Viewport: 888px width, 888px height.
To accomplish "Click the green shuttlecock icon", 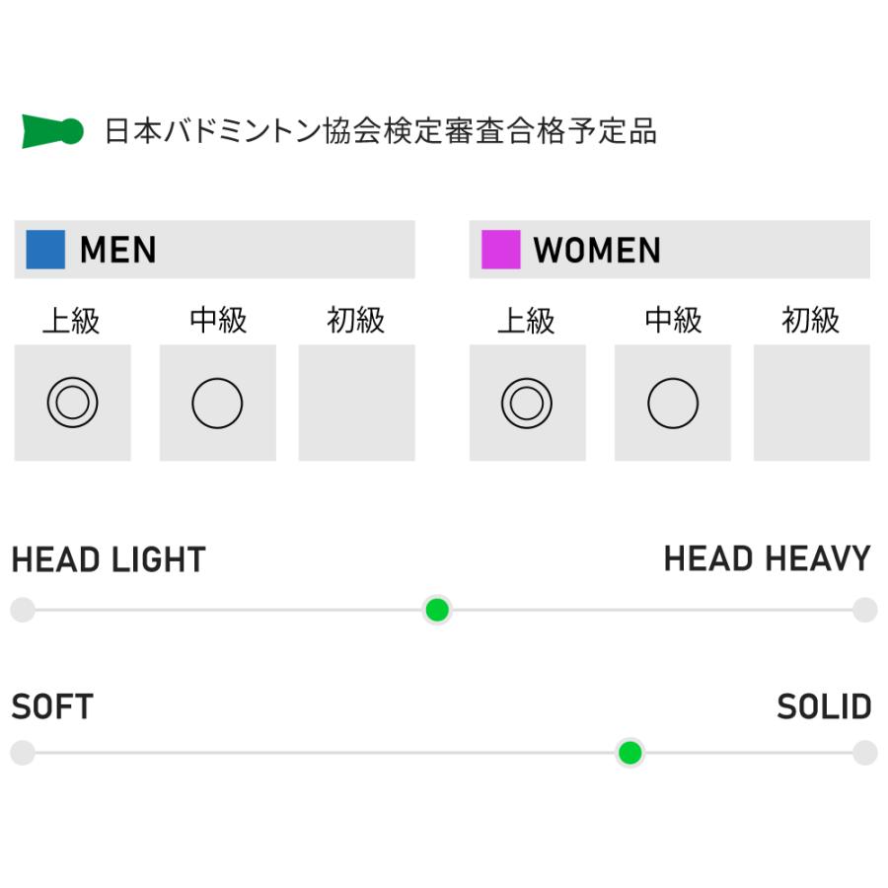I will [52, 131].
